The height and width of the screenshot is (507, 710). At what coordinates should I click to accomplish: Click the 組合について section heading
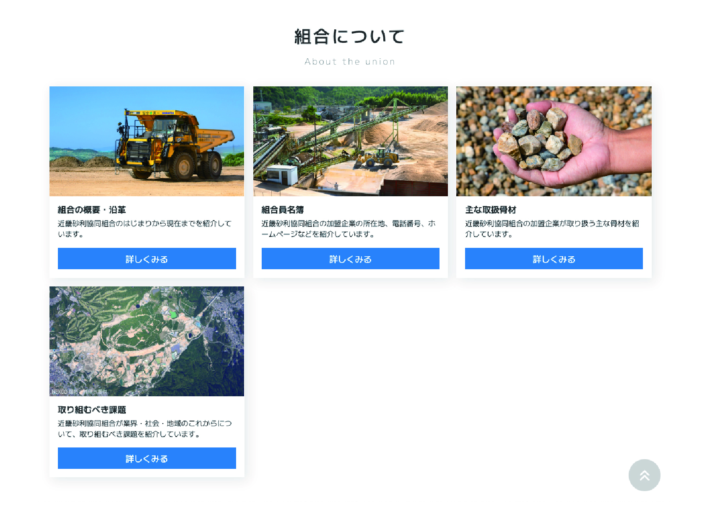(349, 36)
